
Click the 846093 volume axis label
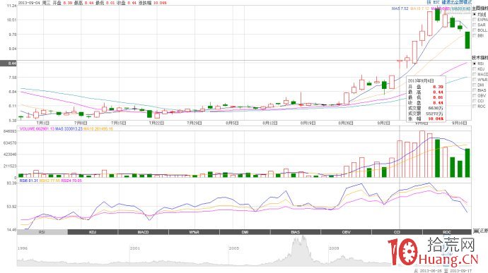click(x=11, y=131)
